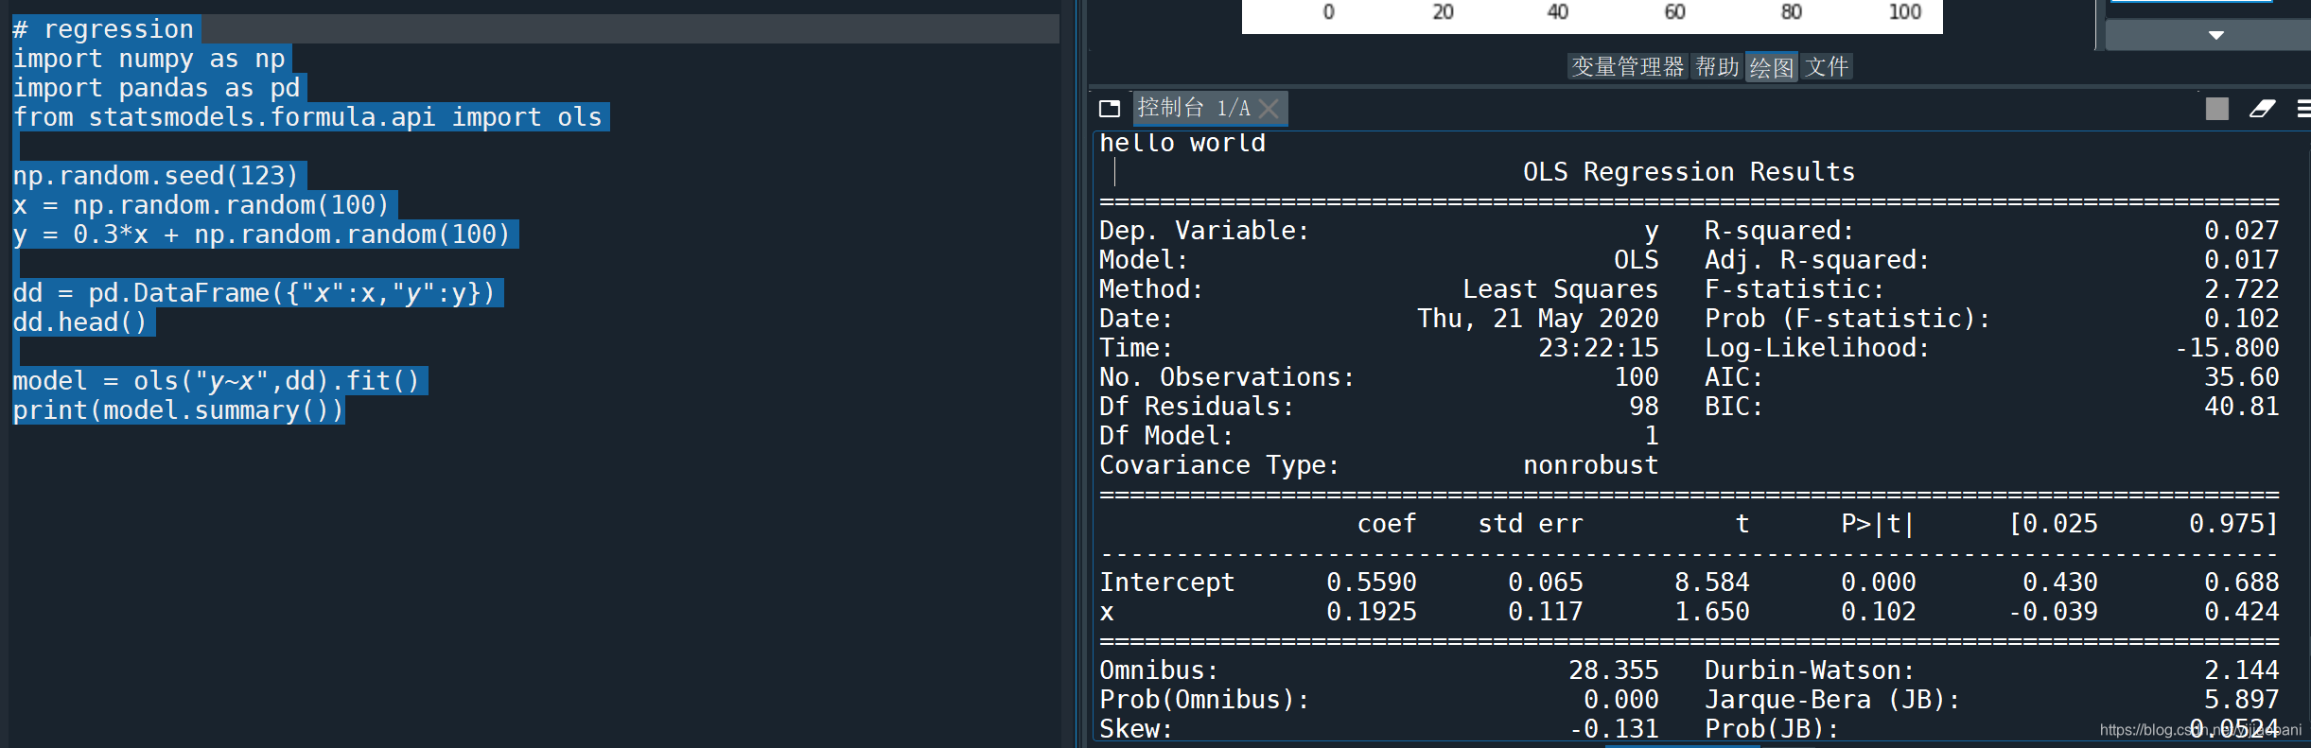Click the R-squared value 0.027
The width and height of the screenshot is (2311, 748).
[x=2242, y=231]
